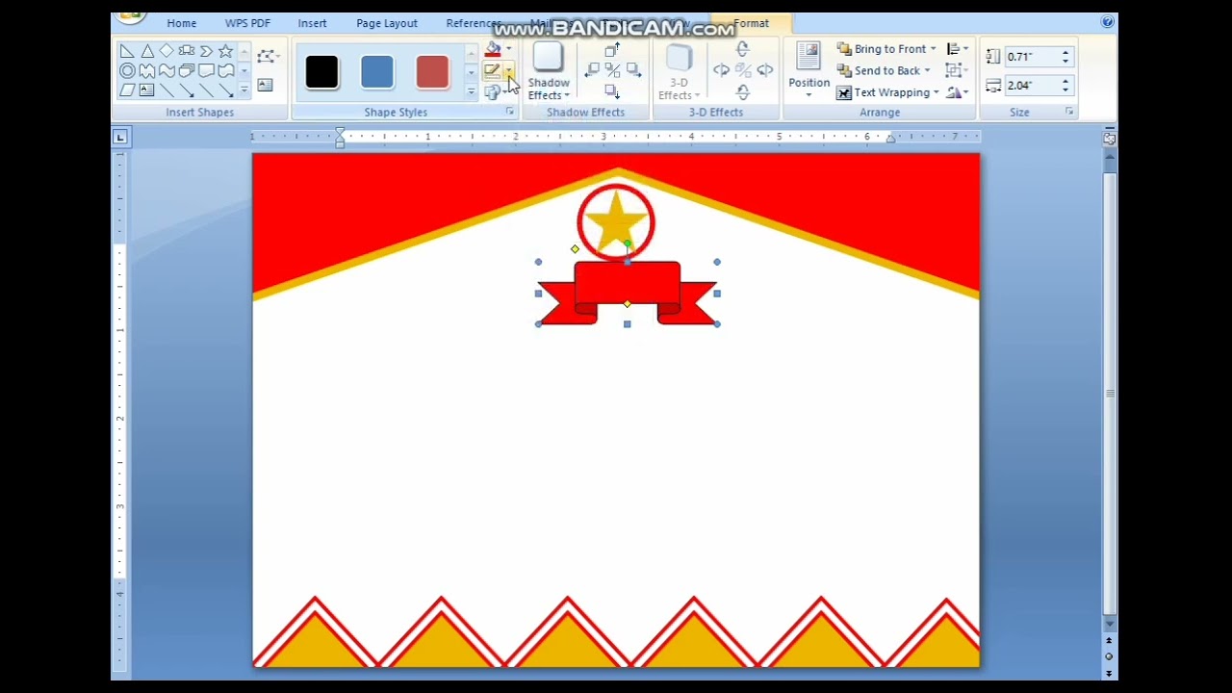Click the 3-D tilt up icon
The width and height of the screenshot is (1232, 693).
pos(742,50)
